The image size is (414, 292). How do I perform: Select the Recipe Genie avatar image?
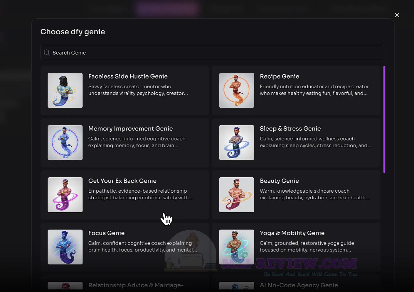click(237, 90)
